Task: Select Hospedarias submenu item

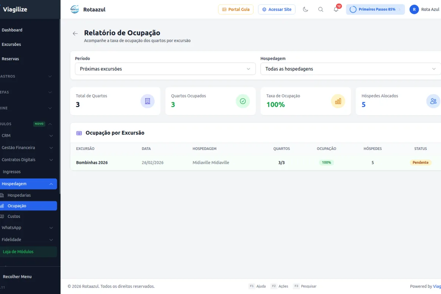Action: point(19,195)
